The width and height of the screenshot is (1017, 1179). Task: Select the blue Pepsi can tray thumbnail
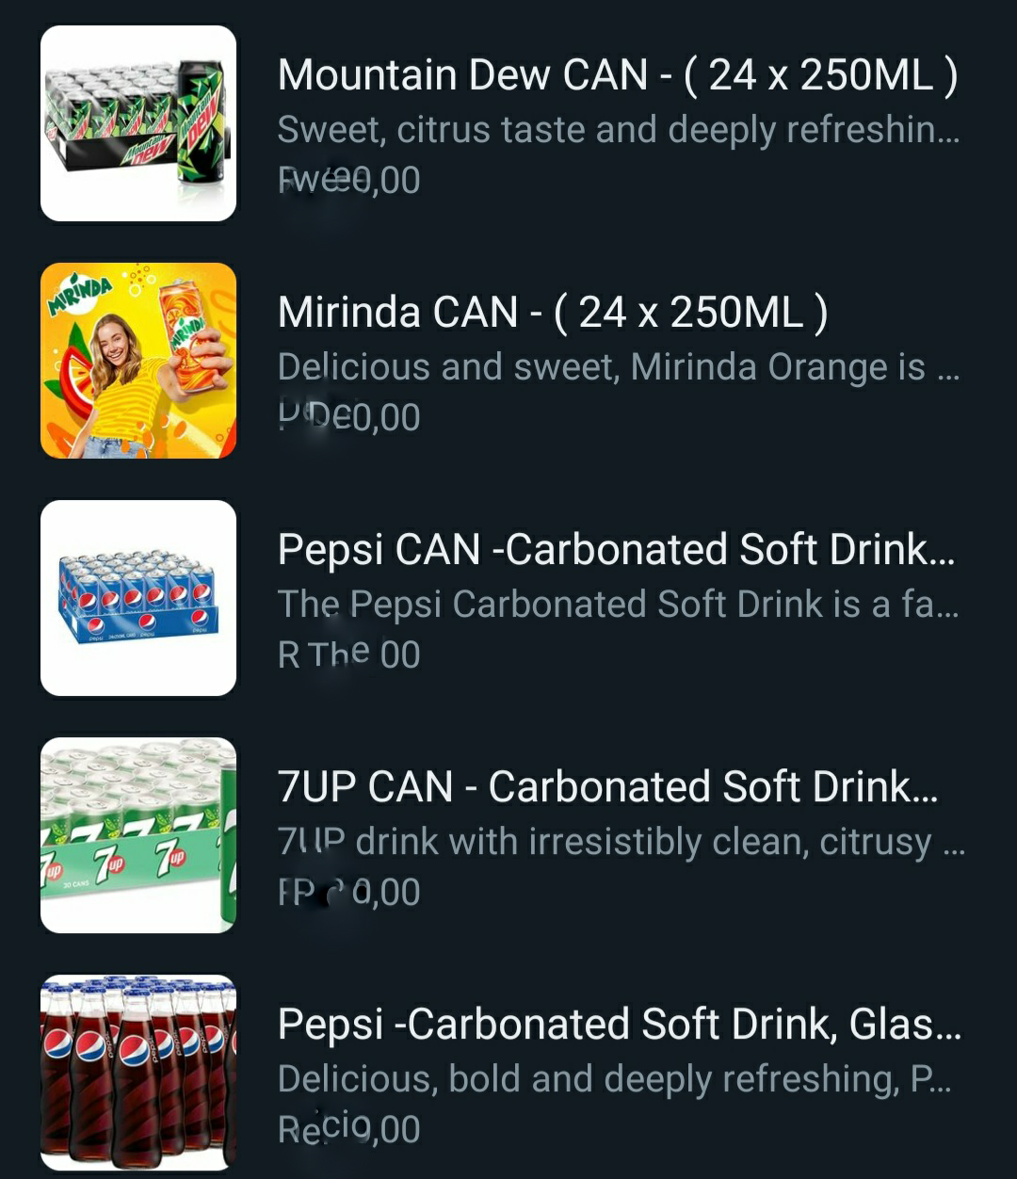click(138, 598)
